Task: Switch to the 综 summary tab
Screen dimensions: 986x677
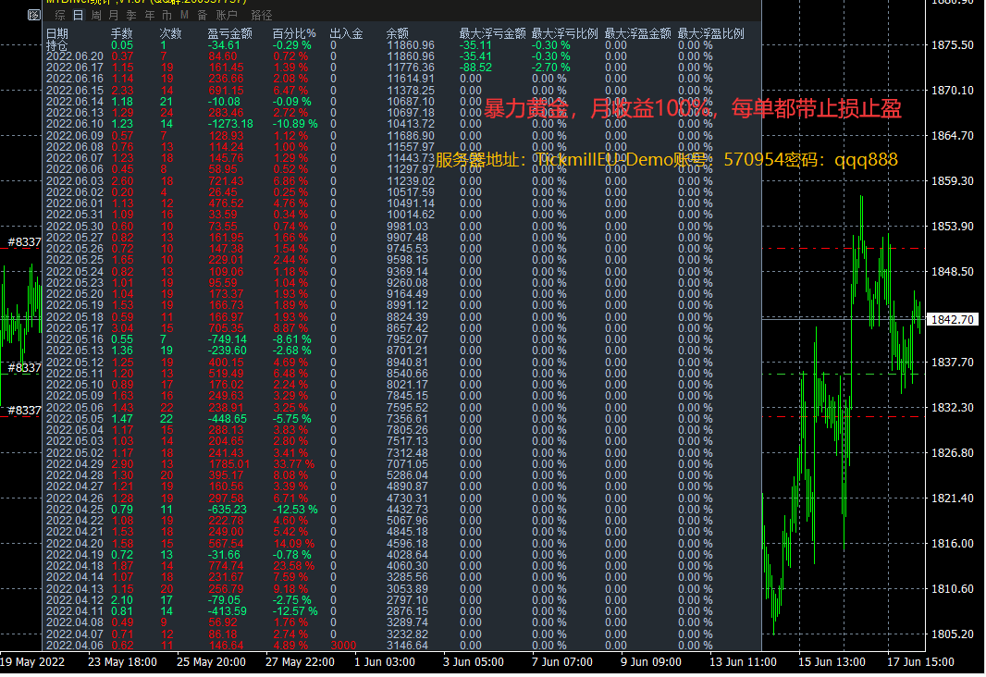Action: [x=60, y=15]
